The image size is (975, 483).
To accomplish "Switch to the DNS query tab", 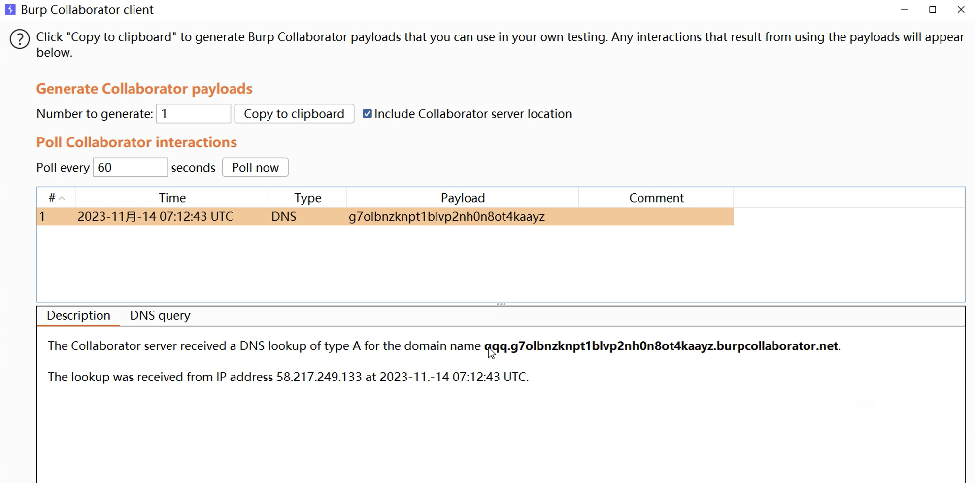I will [160, 315].
